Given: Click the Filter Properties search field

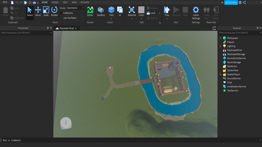Looking at the screenshot, I should [25, 33].
